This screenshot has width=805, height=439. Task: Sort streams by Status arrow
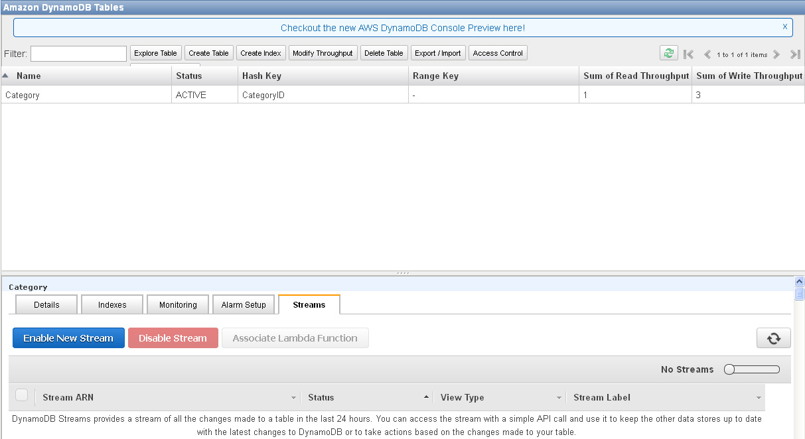pos(426,397)
